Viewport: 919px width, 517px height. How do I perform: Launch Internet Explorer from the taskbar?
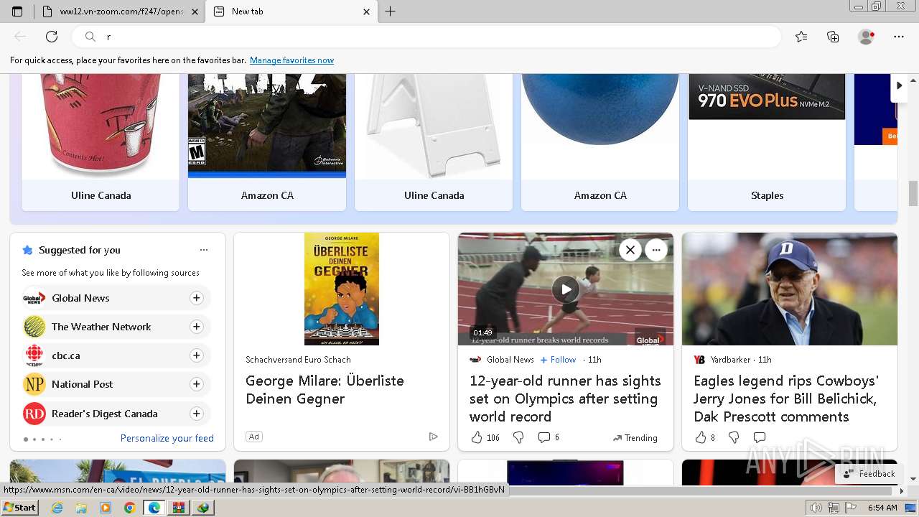click(x=57, y=508)
